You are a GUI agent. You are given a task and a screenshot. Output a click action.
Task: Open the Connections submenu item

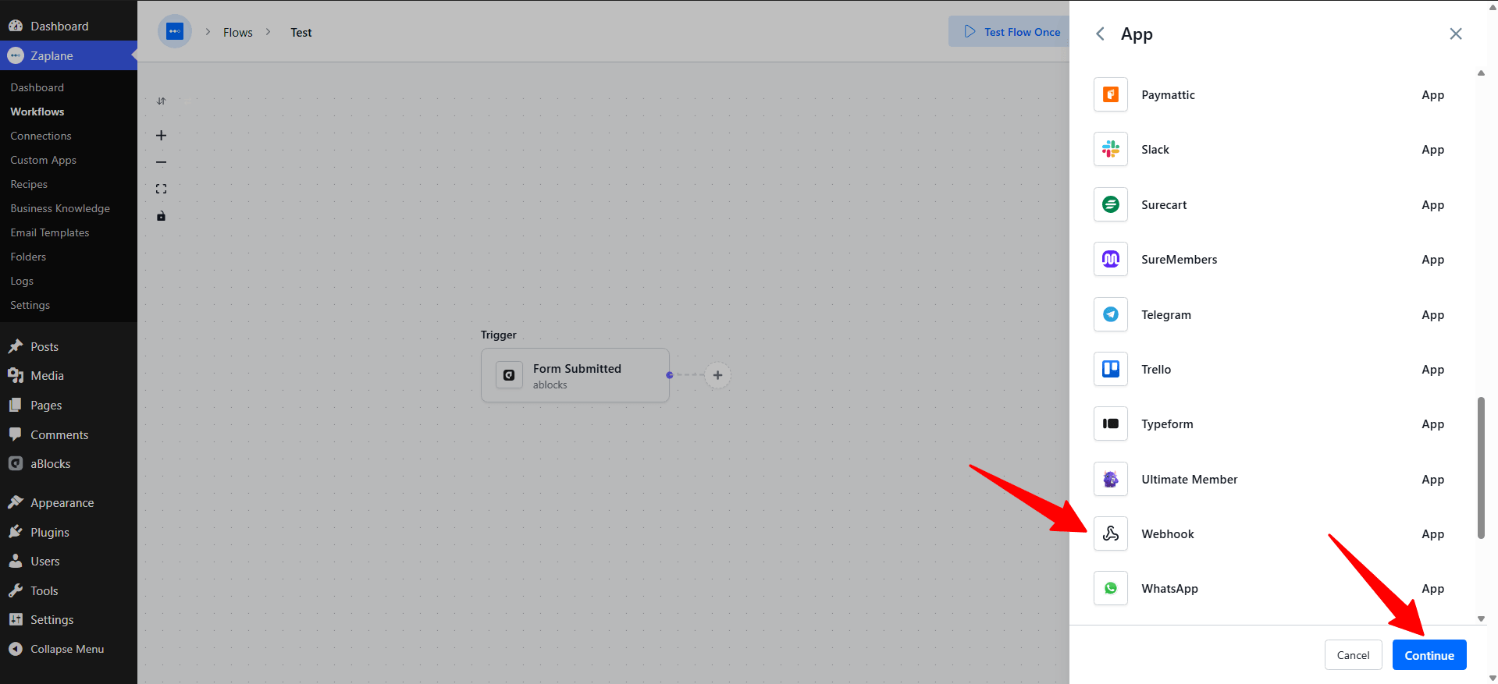(x=41, y=136)
